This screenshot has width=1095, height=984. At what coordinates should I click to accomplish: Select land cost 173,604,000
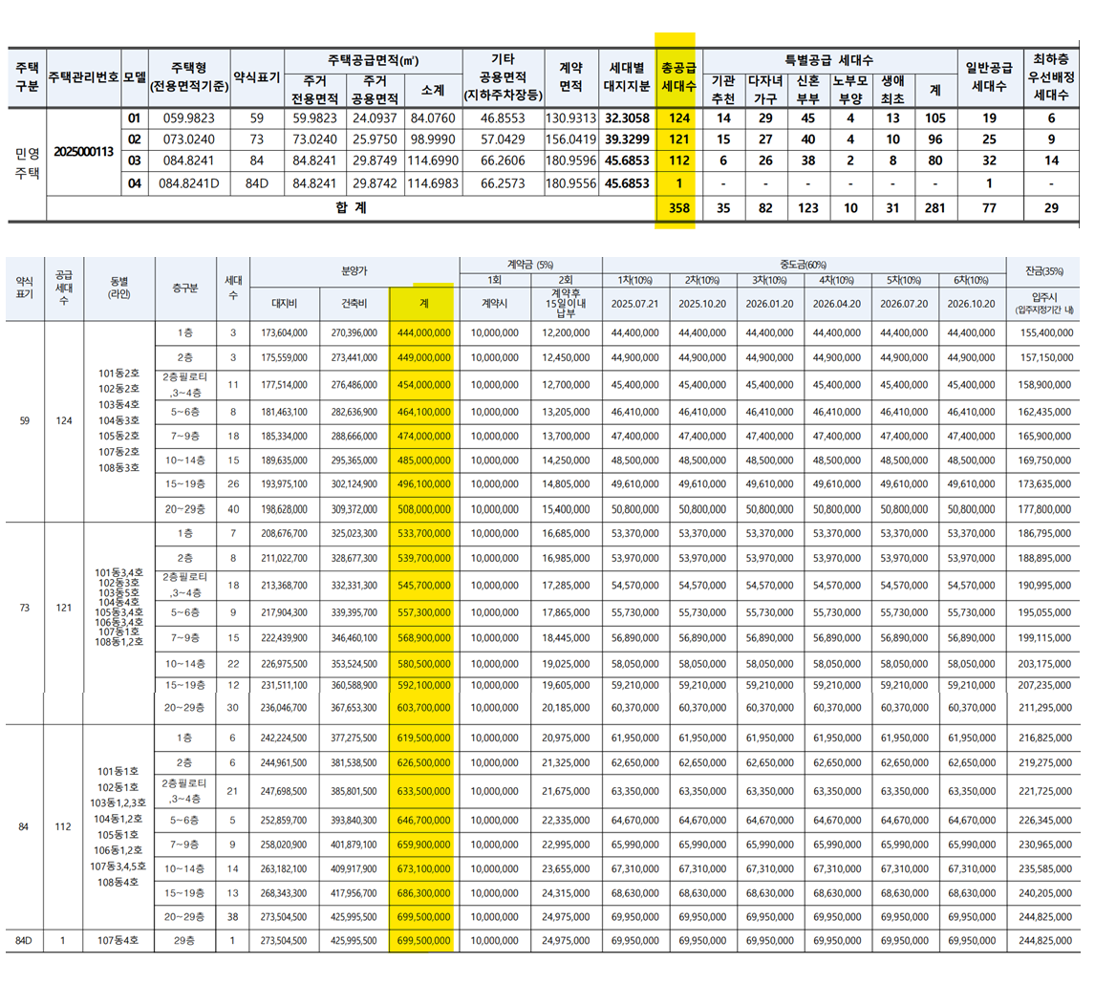pyautogui.click(x=284, y=333)
